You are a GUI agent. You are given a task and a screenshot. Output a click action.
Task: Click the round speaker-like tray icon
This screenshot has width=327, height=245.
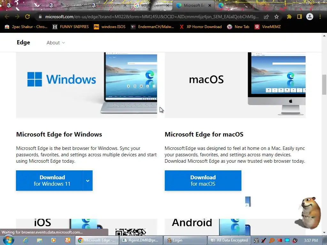click(x=295, y=241)
